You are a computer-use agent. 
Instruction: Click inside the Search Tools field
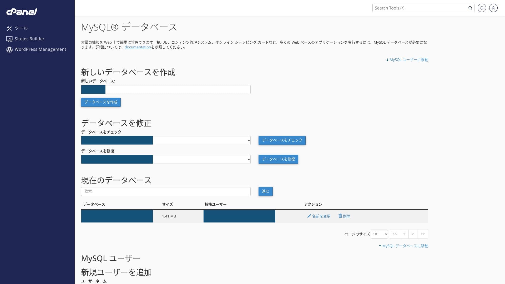pos(420,8)
